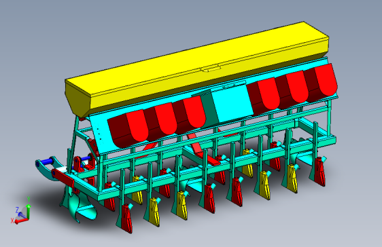The image size is (382, 247).
Task: Select the small latch on the yellow hopper lid
Action: point(211,69)
